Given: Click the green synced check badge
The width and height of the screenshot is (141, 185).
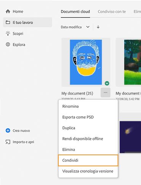Looking at the screenshot, I should (x=107, y=84).
